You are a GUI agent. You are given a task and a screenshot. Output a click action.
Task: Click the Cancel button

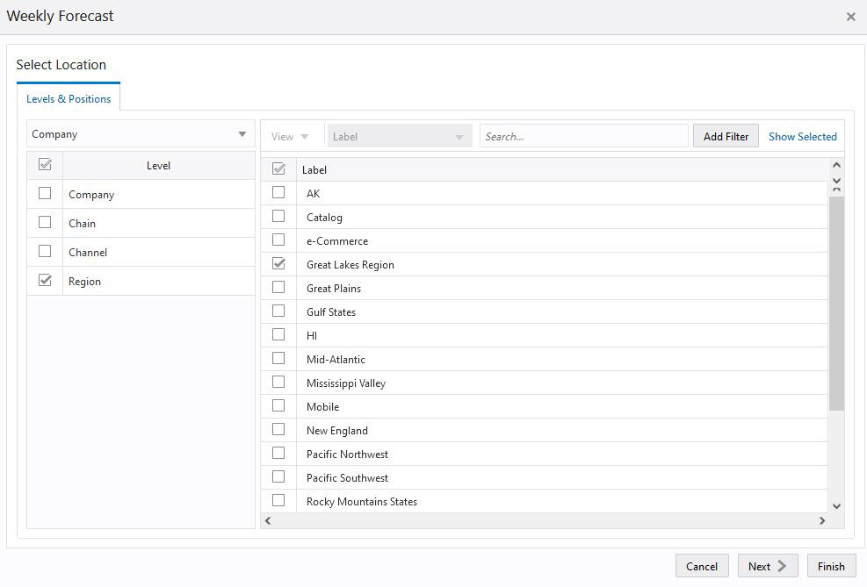tap(702, 566)
